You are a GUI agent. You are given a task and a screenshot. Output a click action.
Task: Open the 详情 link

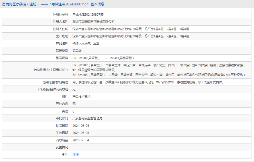coord(75,155)
